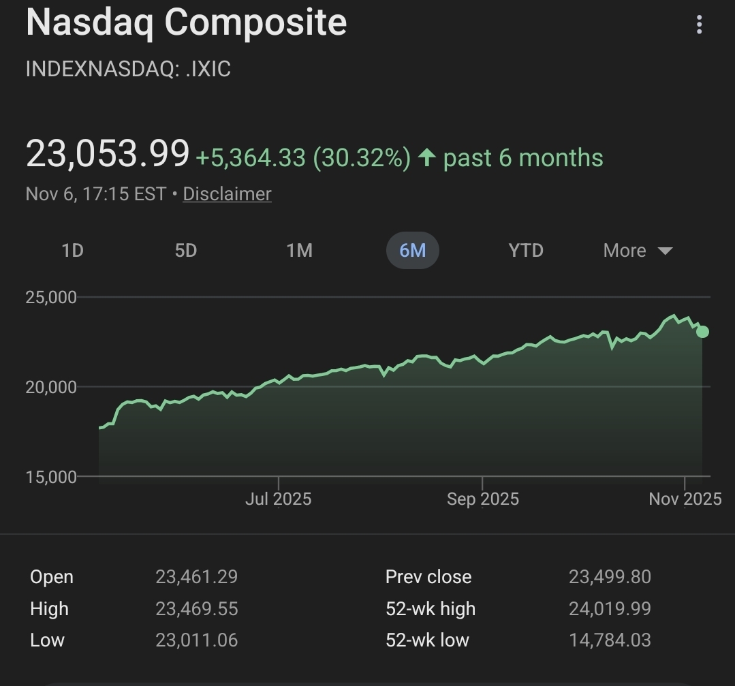Viewport: 735px width, 686px height.
Task: Click the Nov 2025 axis marker
Action: click(x=685, y=499)
